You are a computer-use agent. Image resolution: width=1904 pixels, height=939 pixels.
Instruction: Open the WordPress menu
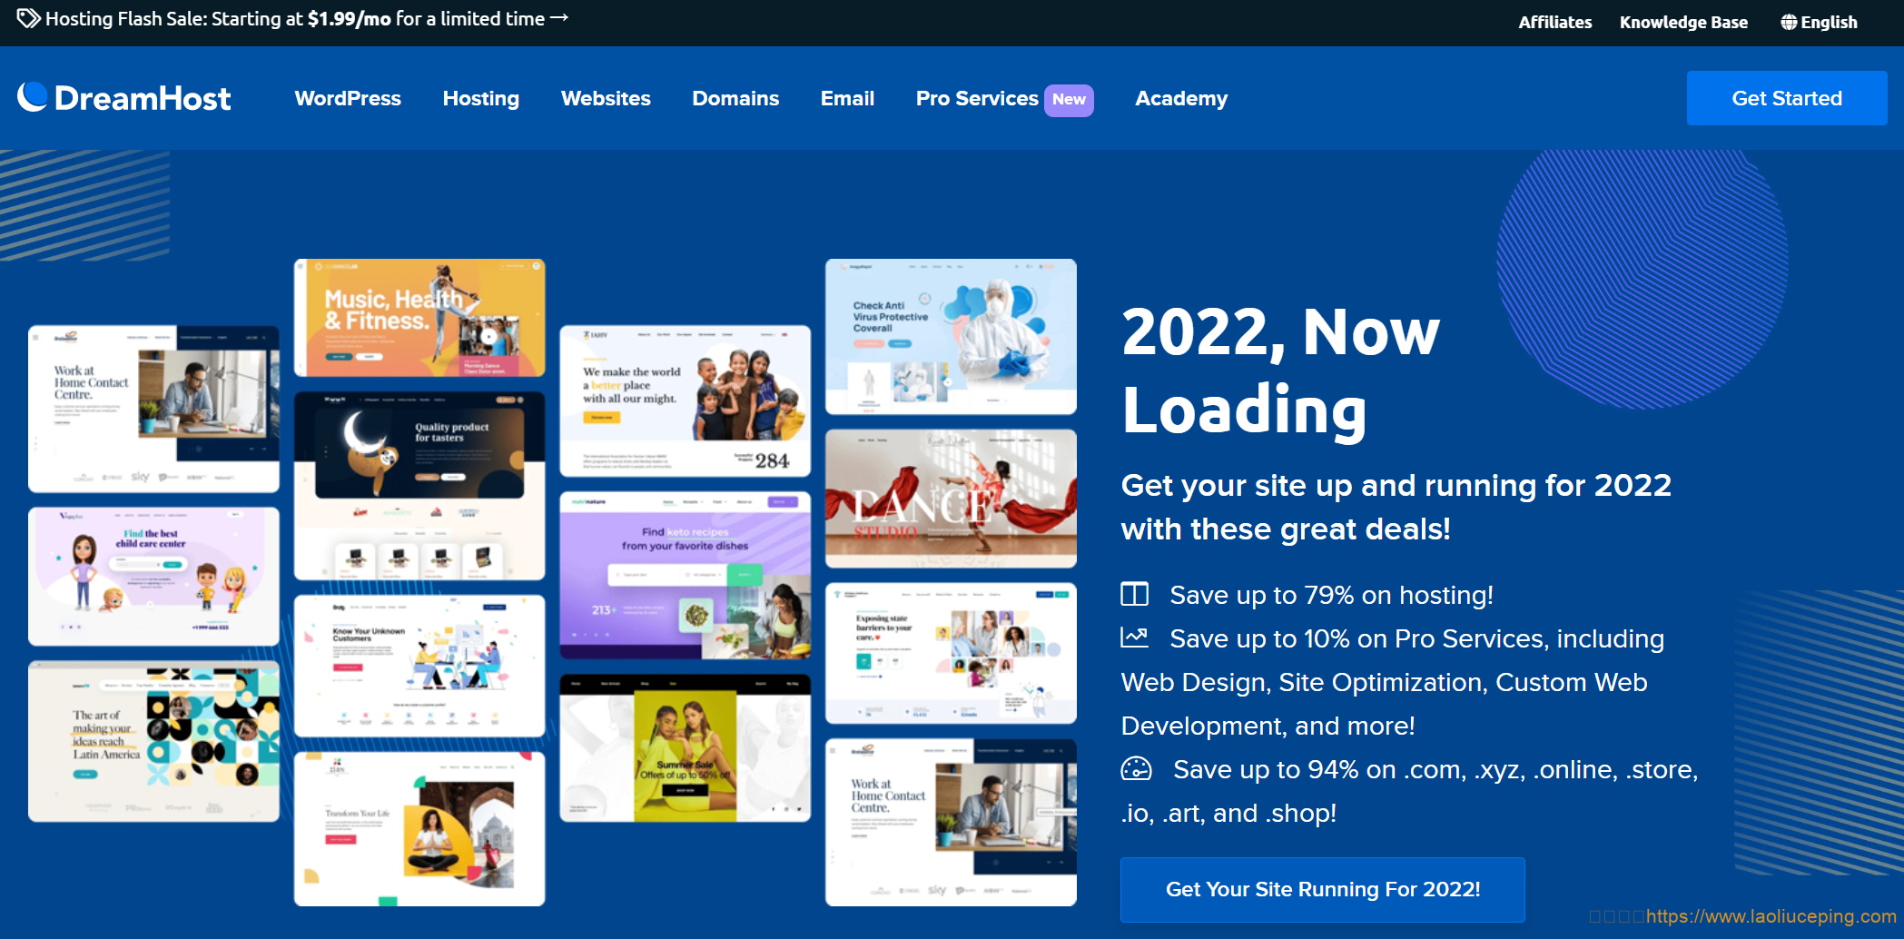tap(348, 98)
